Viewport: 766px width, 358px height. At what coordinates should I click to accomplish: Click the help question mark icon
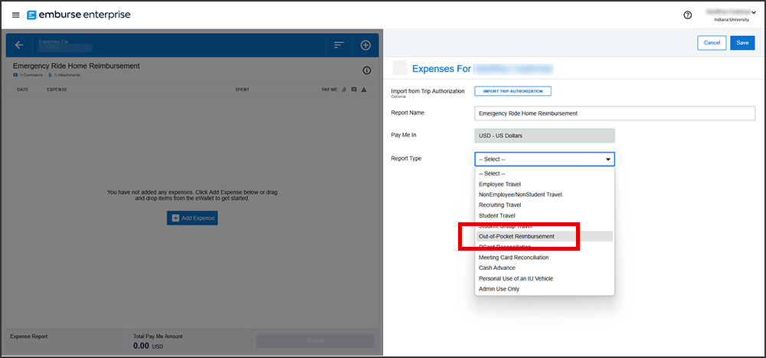[x=687, y=15]
